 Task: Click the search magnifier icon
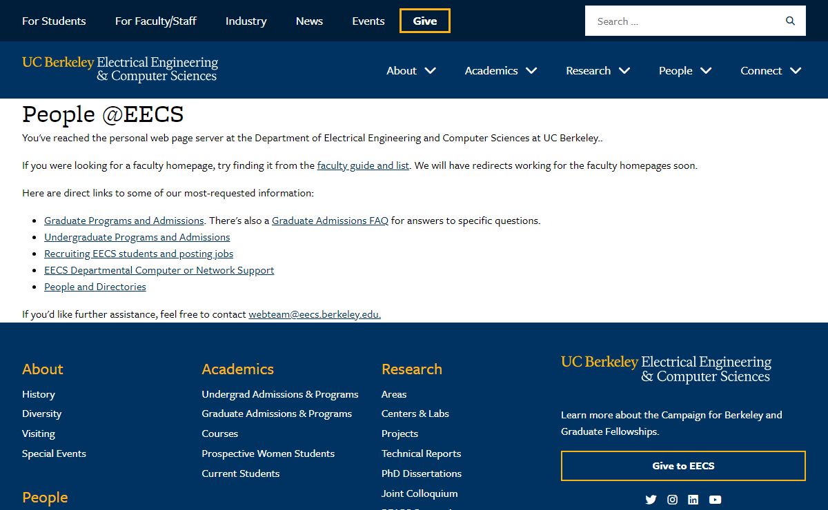pos(790,21)
